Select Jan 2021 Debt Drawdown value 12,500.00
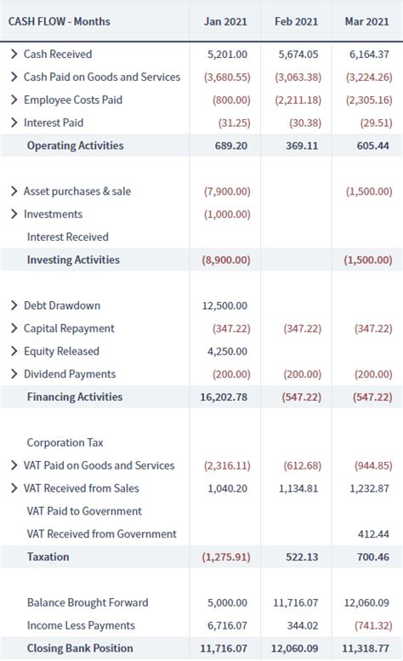The height and width of the screenshot is (661, 403). 224,305
